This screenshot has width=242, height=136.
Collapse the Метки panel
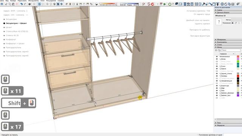point(228,47)
